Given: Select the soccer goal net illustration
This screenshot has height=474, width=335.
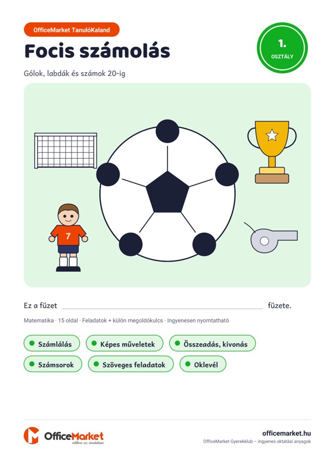Looking at the screenshot, I should pos(65,150).
